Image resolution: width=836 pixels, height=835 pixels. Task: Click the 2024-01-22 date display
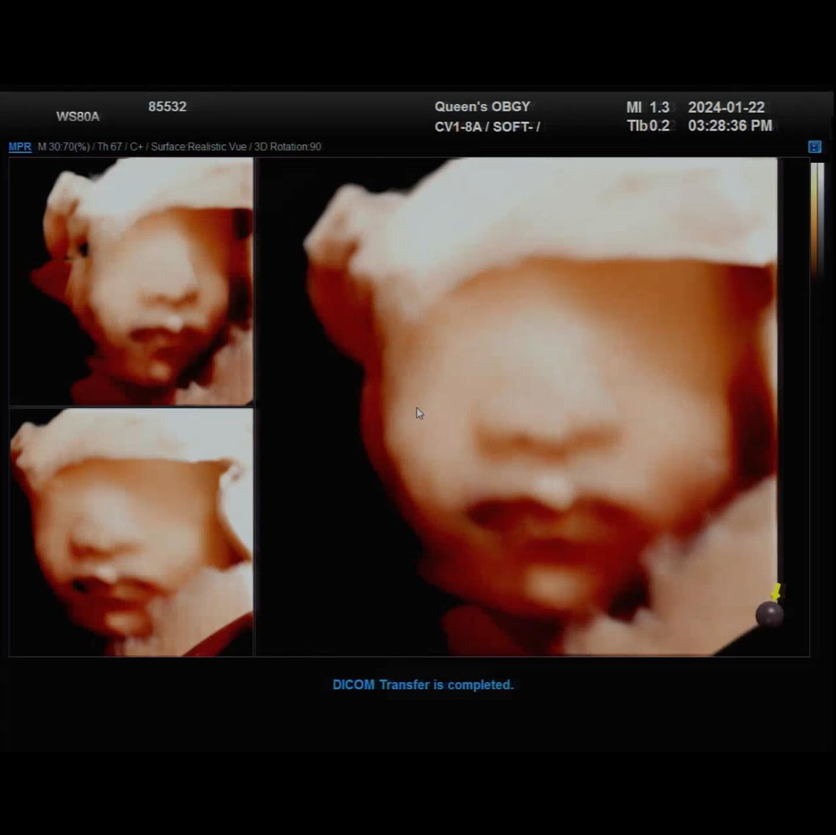coord(726,107)
